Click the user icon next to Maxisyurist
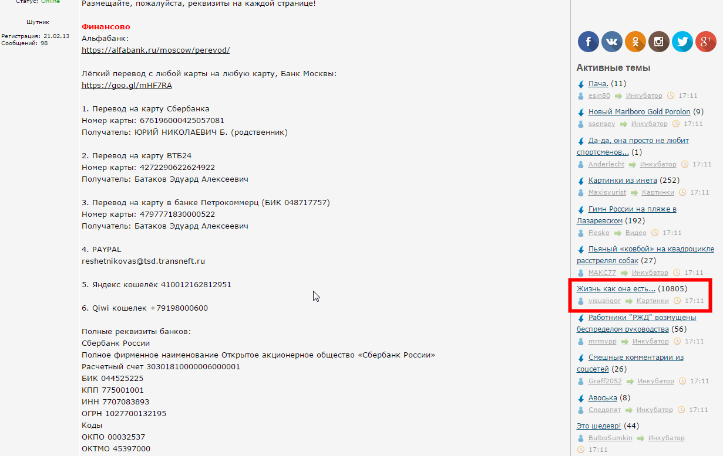 click(x=581, y=193)
